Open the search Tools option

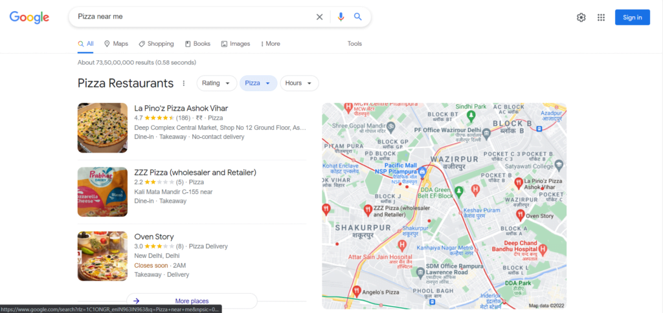[x=354, y=44]
